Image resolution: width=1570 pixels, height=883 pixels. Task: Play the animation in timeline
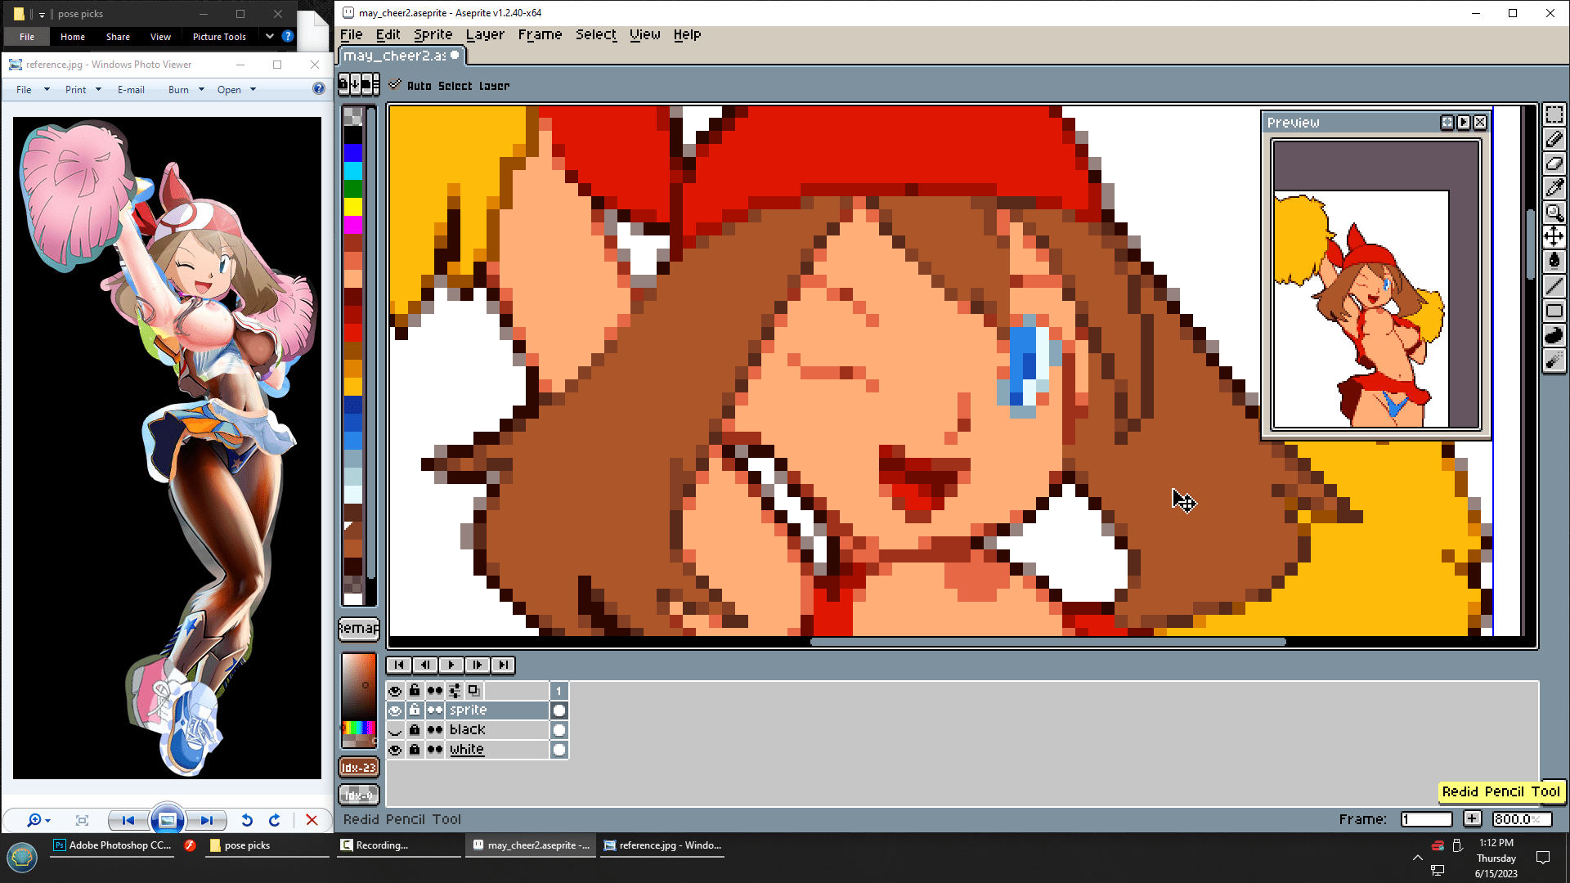451,665
